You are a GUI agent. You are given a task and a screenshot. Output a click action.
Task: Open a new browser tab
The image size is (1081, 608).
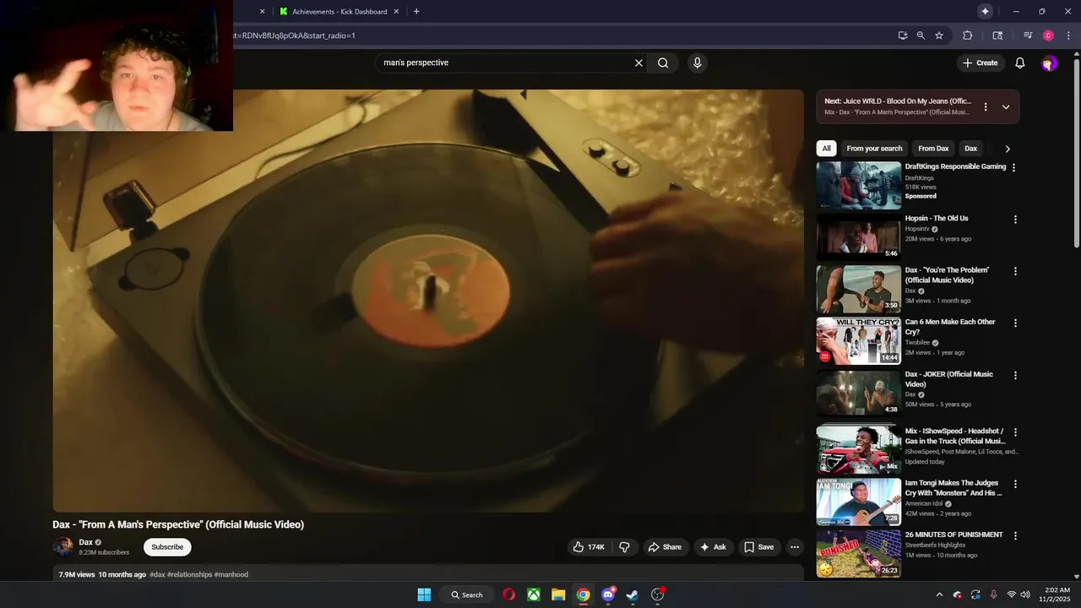coord(416,12)
